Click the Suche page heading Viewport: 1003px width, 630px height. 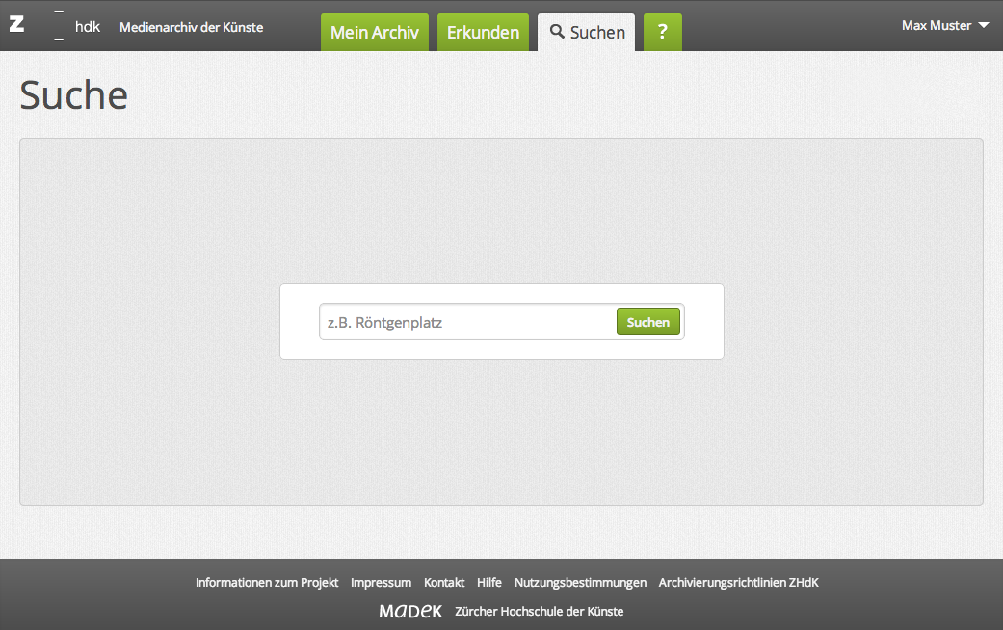[74, 95]
